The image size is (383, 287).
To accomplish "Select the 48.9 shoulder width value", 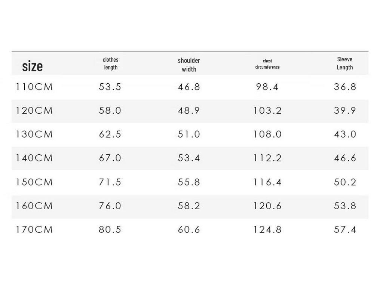I will (x=189, y=111).
